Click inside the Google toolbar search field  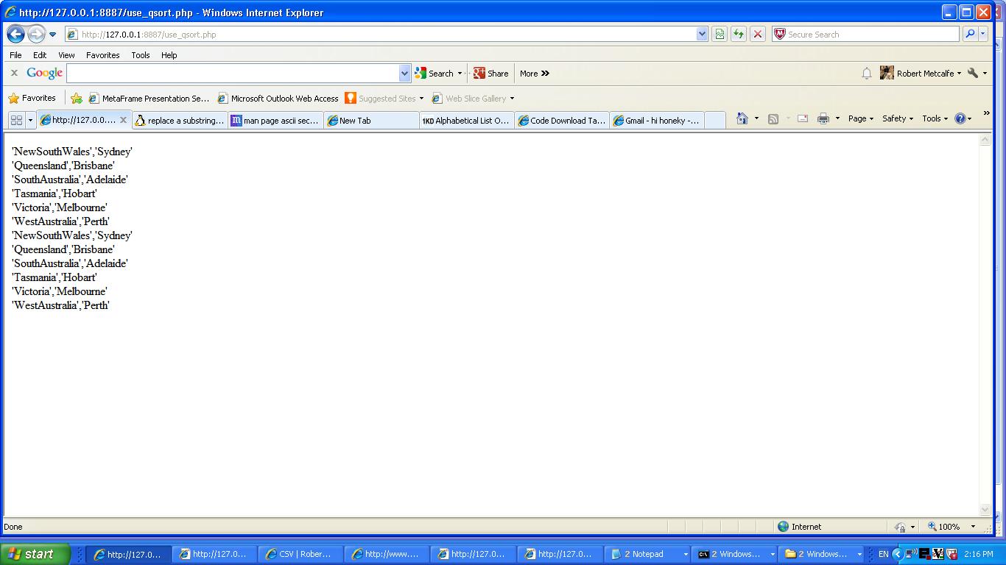click(233, 73)
